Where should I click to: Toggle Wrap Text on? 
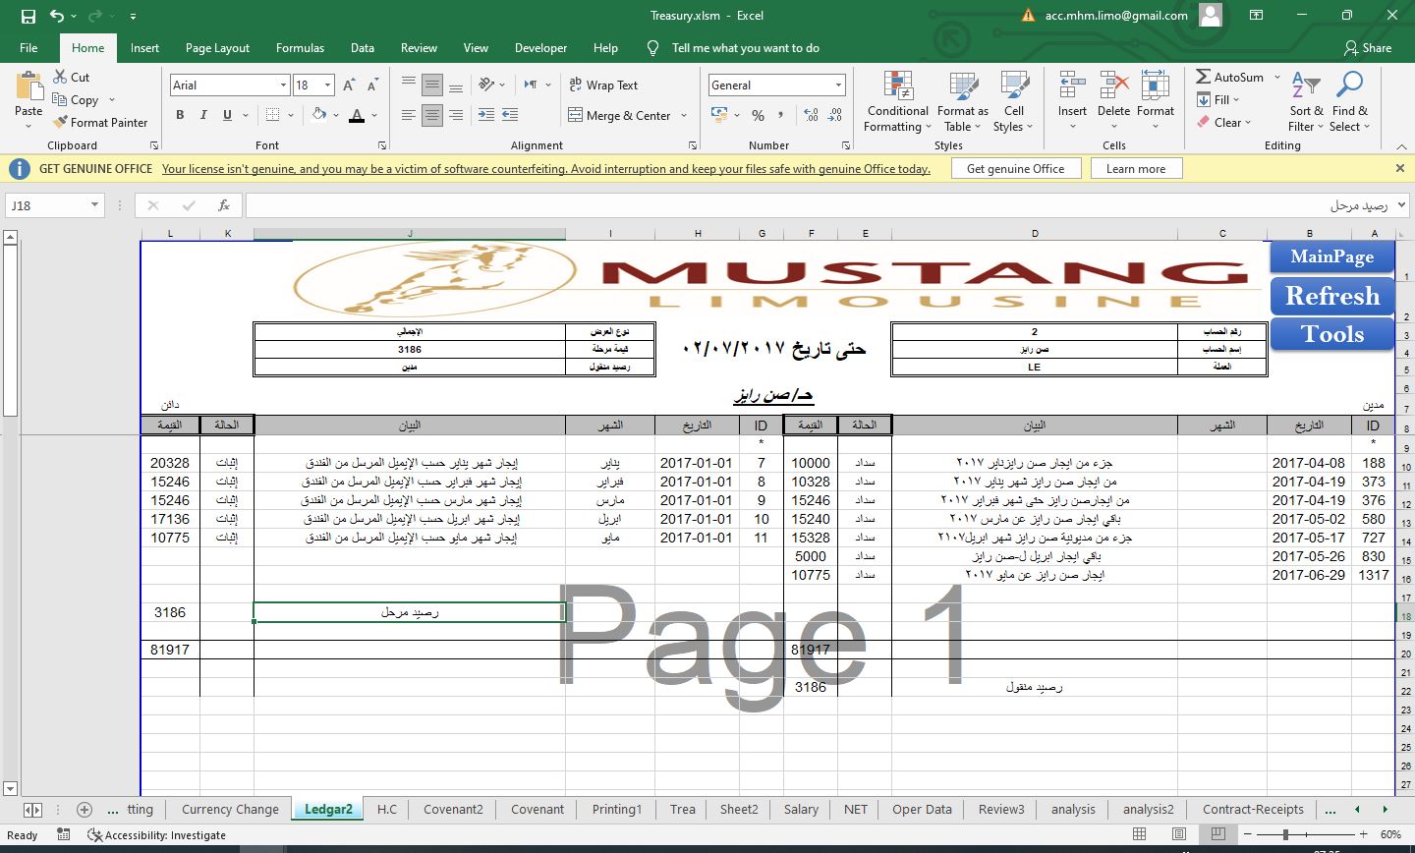pyautogui.click(x=602, y=85)
